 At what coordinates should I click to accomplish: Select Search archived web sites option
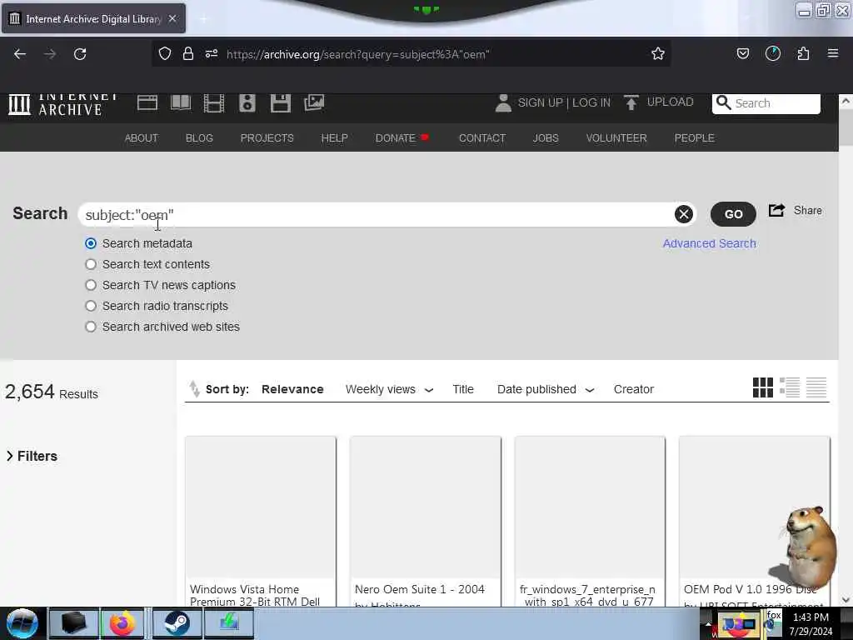[x=91, y=327]
